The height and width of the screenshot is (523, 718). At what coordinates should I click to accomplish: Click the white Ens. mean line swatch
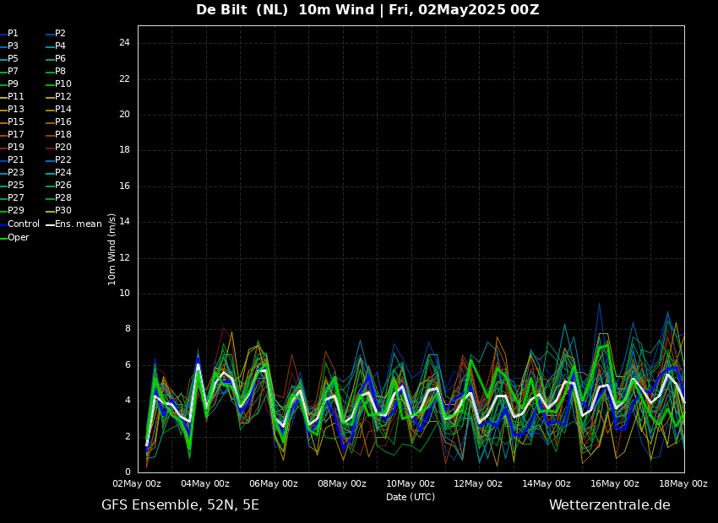click(x=50, y=224)
